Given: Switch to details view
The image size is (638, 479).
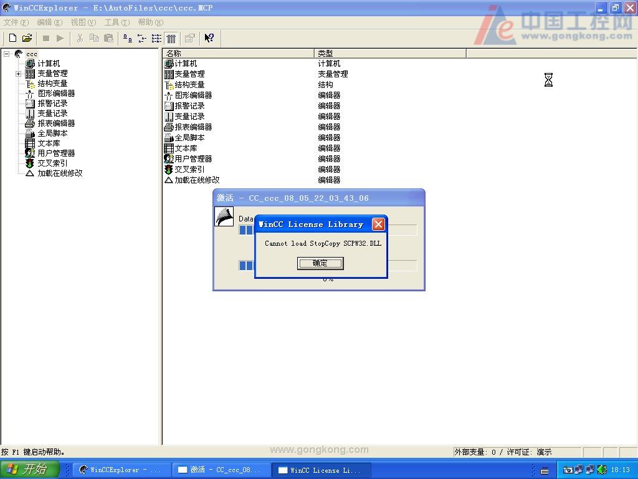Looking at the screenshot, I should pos(171,38).
